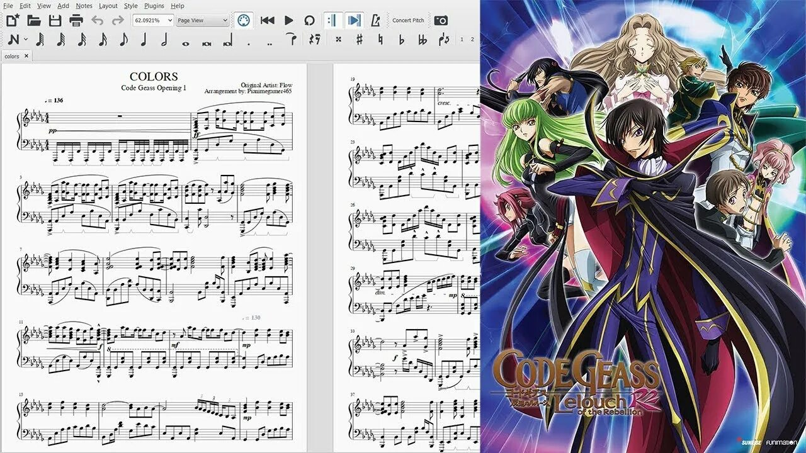This screenshot has width=806, height=453.
Task: Open the Edit menu
Action: coord(25,6)
